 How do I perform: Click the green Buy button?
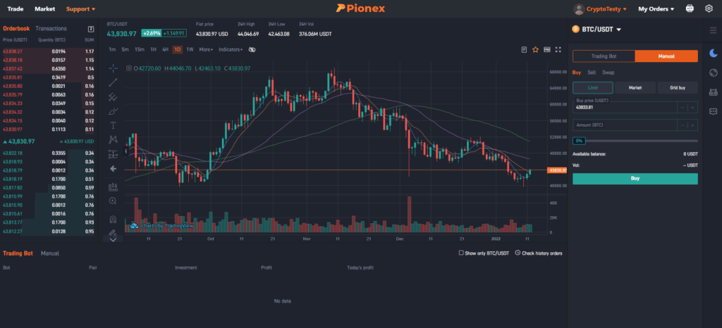click(x=635, y=179)
